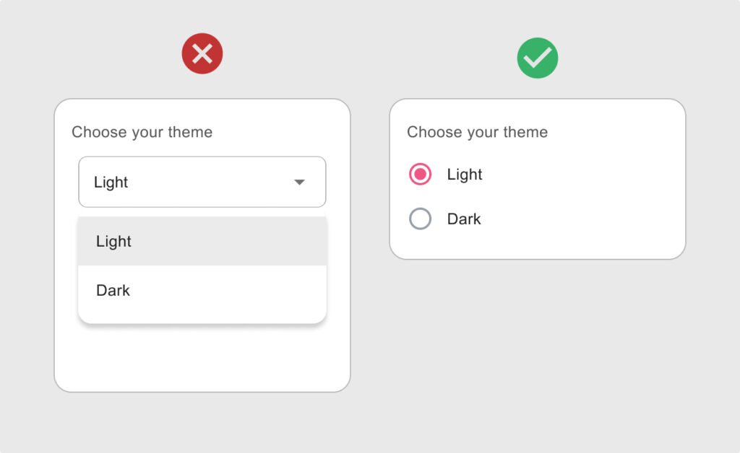
Task: Click the Dark label in the right card
Action: [x=465, y=219]
